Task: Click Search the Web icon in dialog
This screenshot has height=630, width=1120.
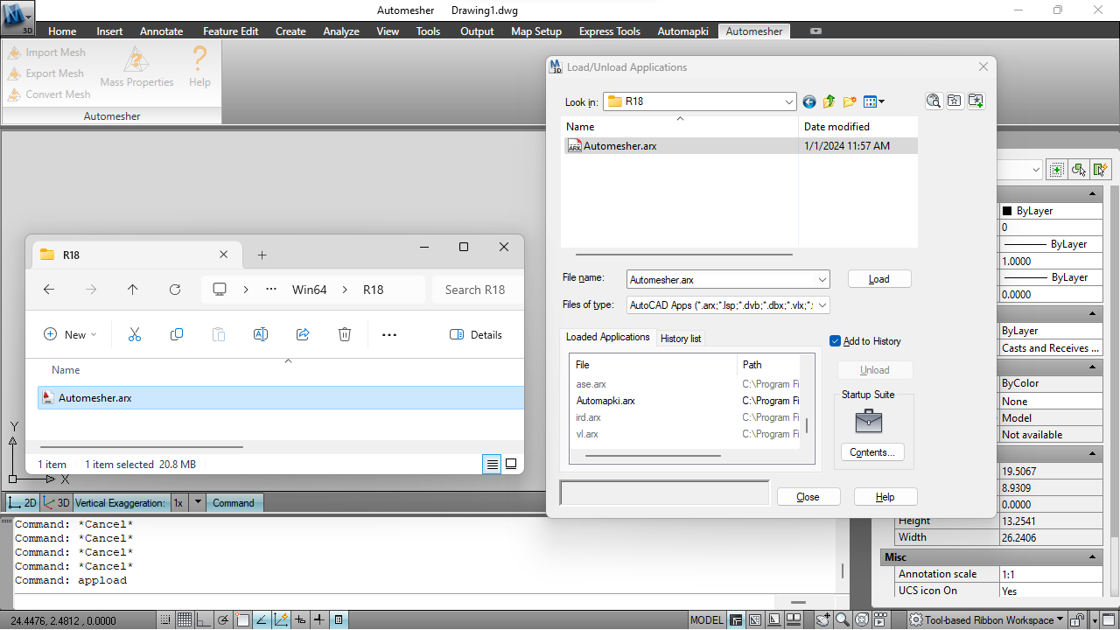Action: (x=934, y=101)
